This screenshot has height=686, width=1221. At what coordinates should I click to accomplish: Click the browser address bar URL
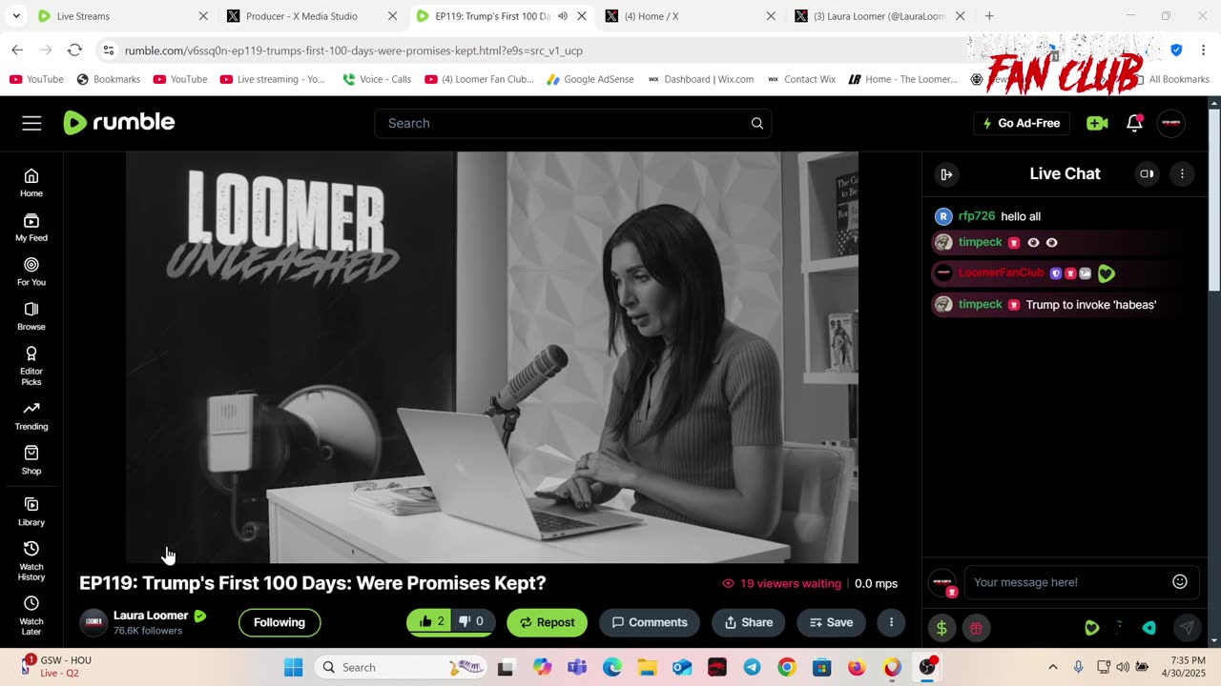354,50
